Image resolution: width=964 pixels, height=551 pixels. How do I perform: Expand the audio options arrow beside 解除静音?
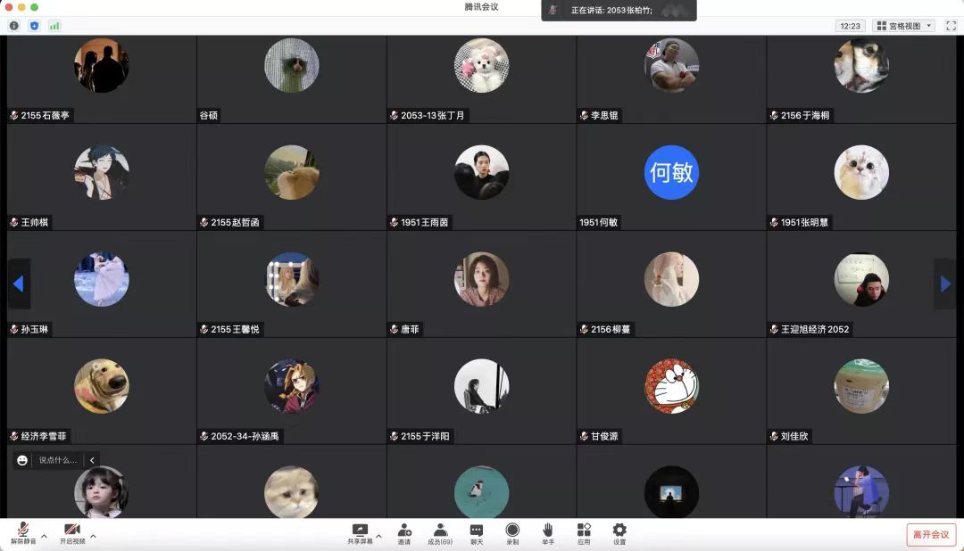44,537
